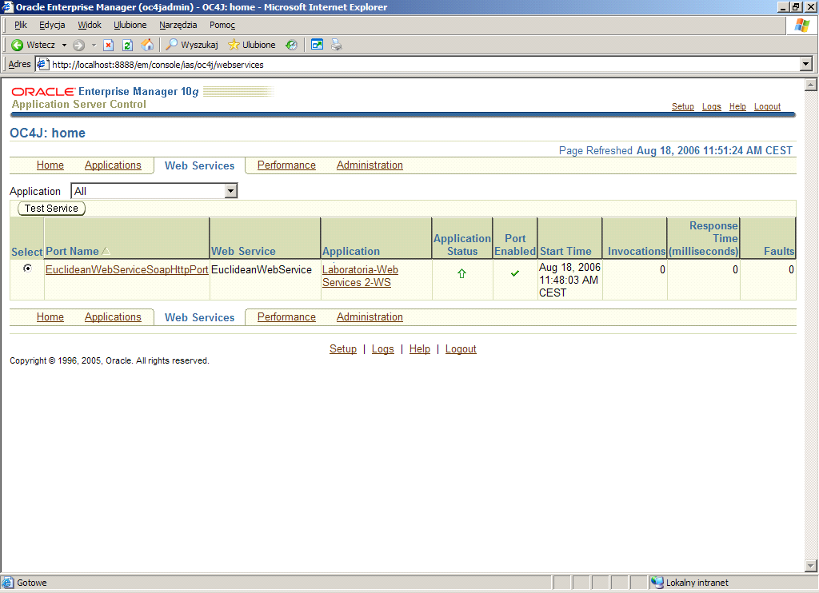819x593 pixels.
Task: Click footer Logout link
Action: pyautogui.click(x=461, y=348)
